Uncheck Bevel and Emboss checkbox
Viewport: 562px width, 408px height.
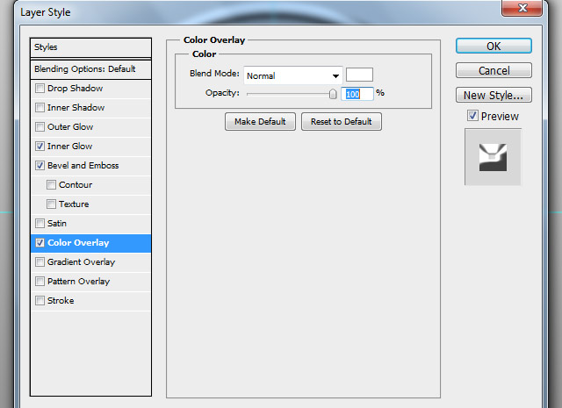click(x=40, y=166)
